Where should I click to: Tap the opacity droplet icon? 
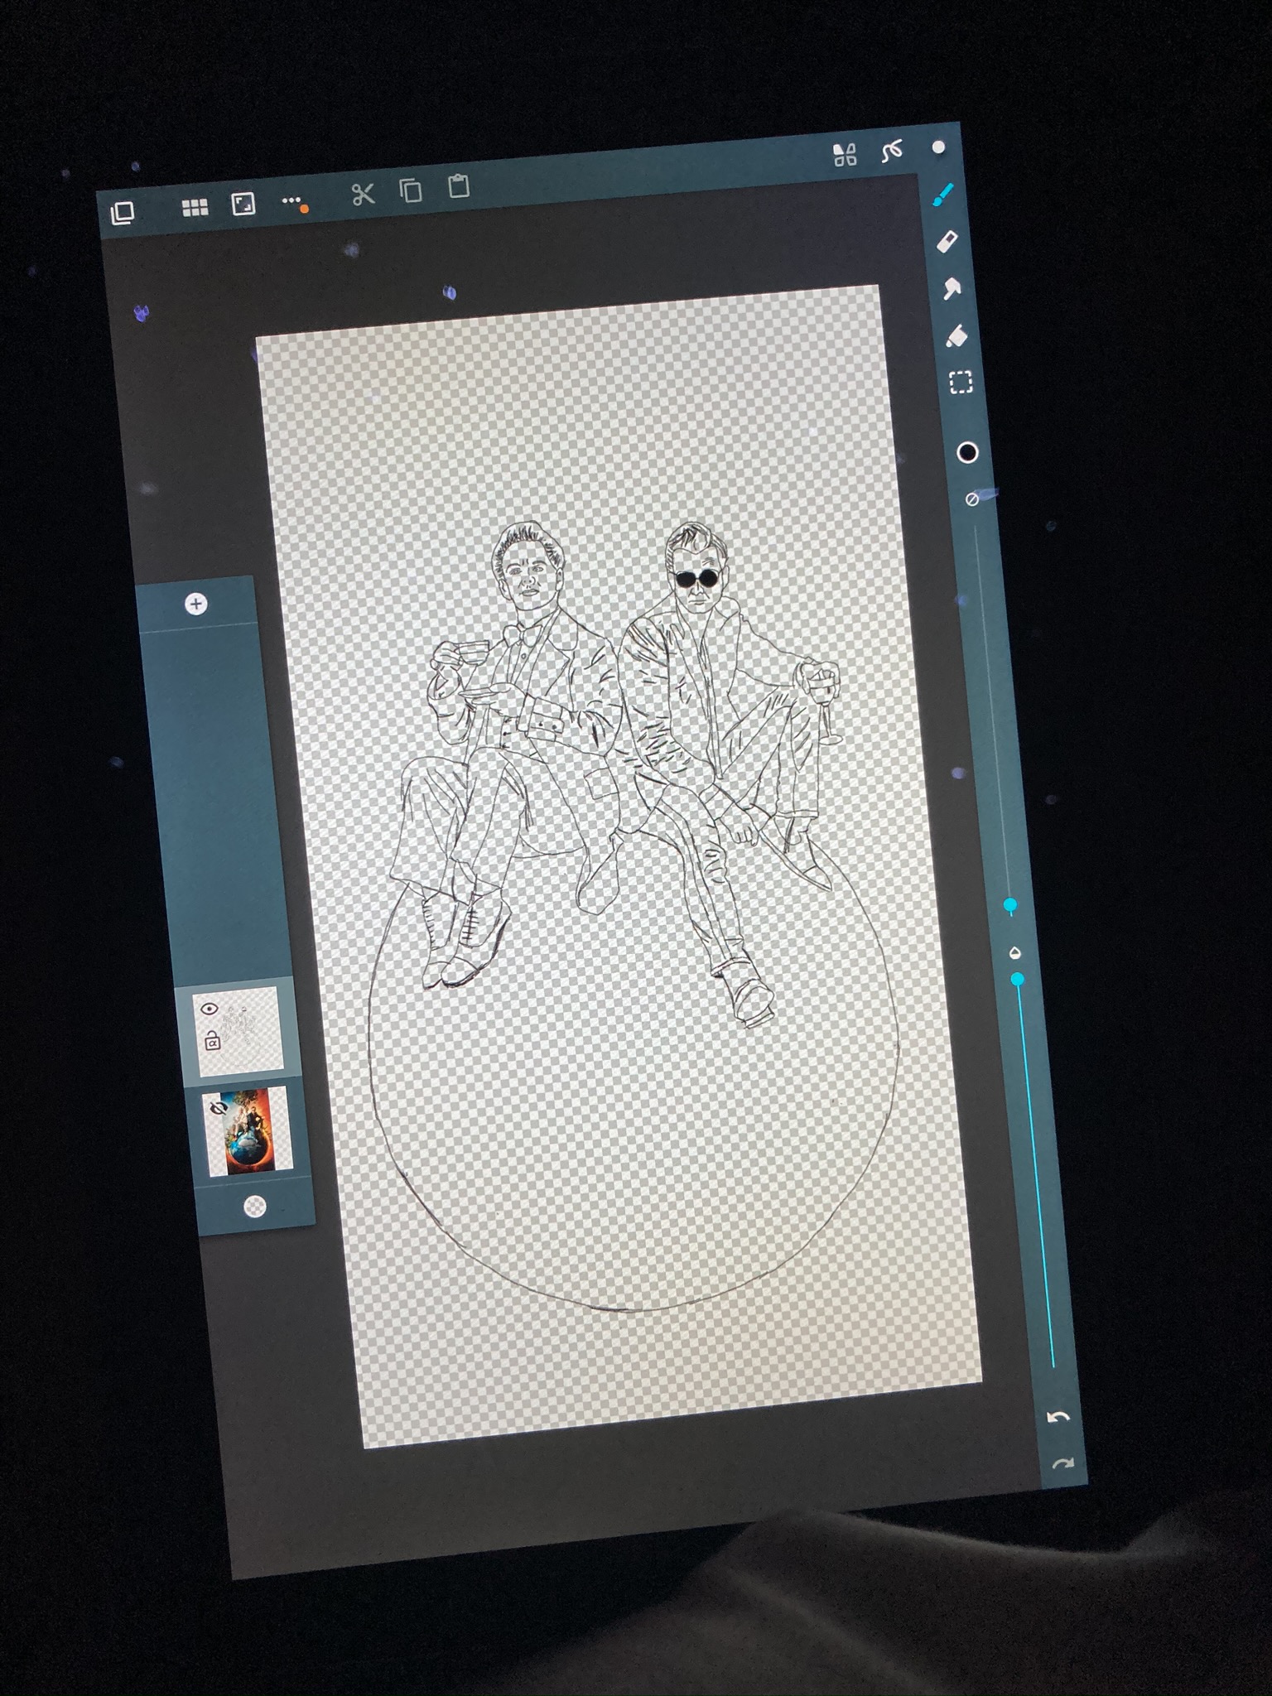click(1015, 952)
